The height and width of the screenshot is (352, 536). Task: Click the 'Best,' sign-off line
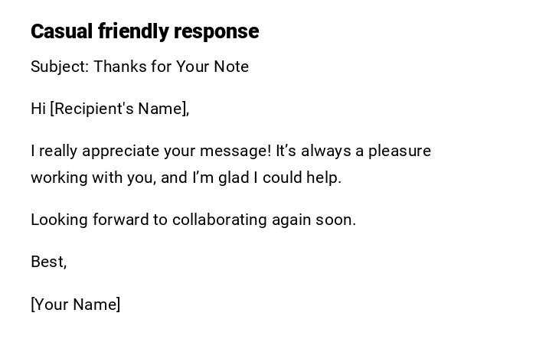pos(49,262)
